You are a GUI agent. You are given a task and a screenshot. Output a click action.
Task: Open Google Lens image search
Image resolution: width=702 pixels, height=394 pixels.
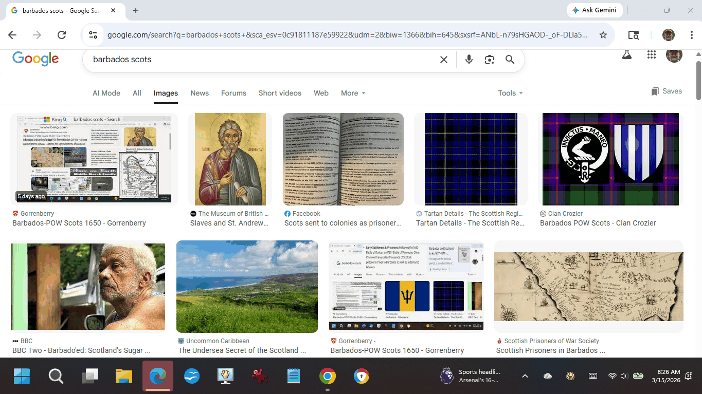[489, 60]
